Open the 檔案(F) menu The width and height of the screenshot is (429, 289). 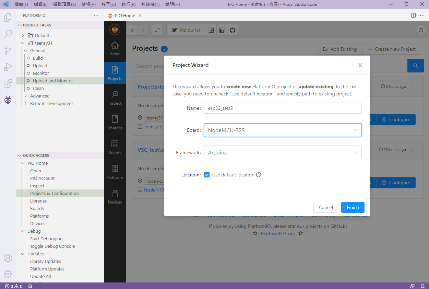click(21, 4)
